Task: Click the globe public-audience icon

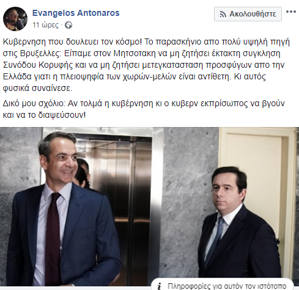Action: click(x=68, y=25)
